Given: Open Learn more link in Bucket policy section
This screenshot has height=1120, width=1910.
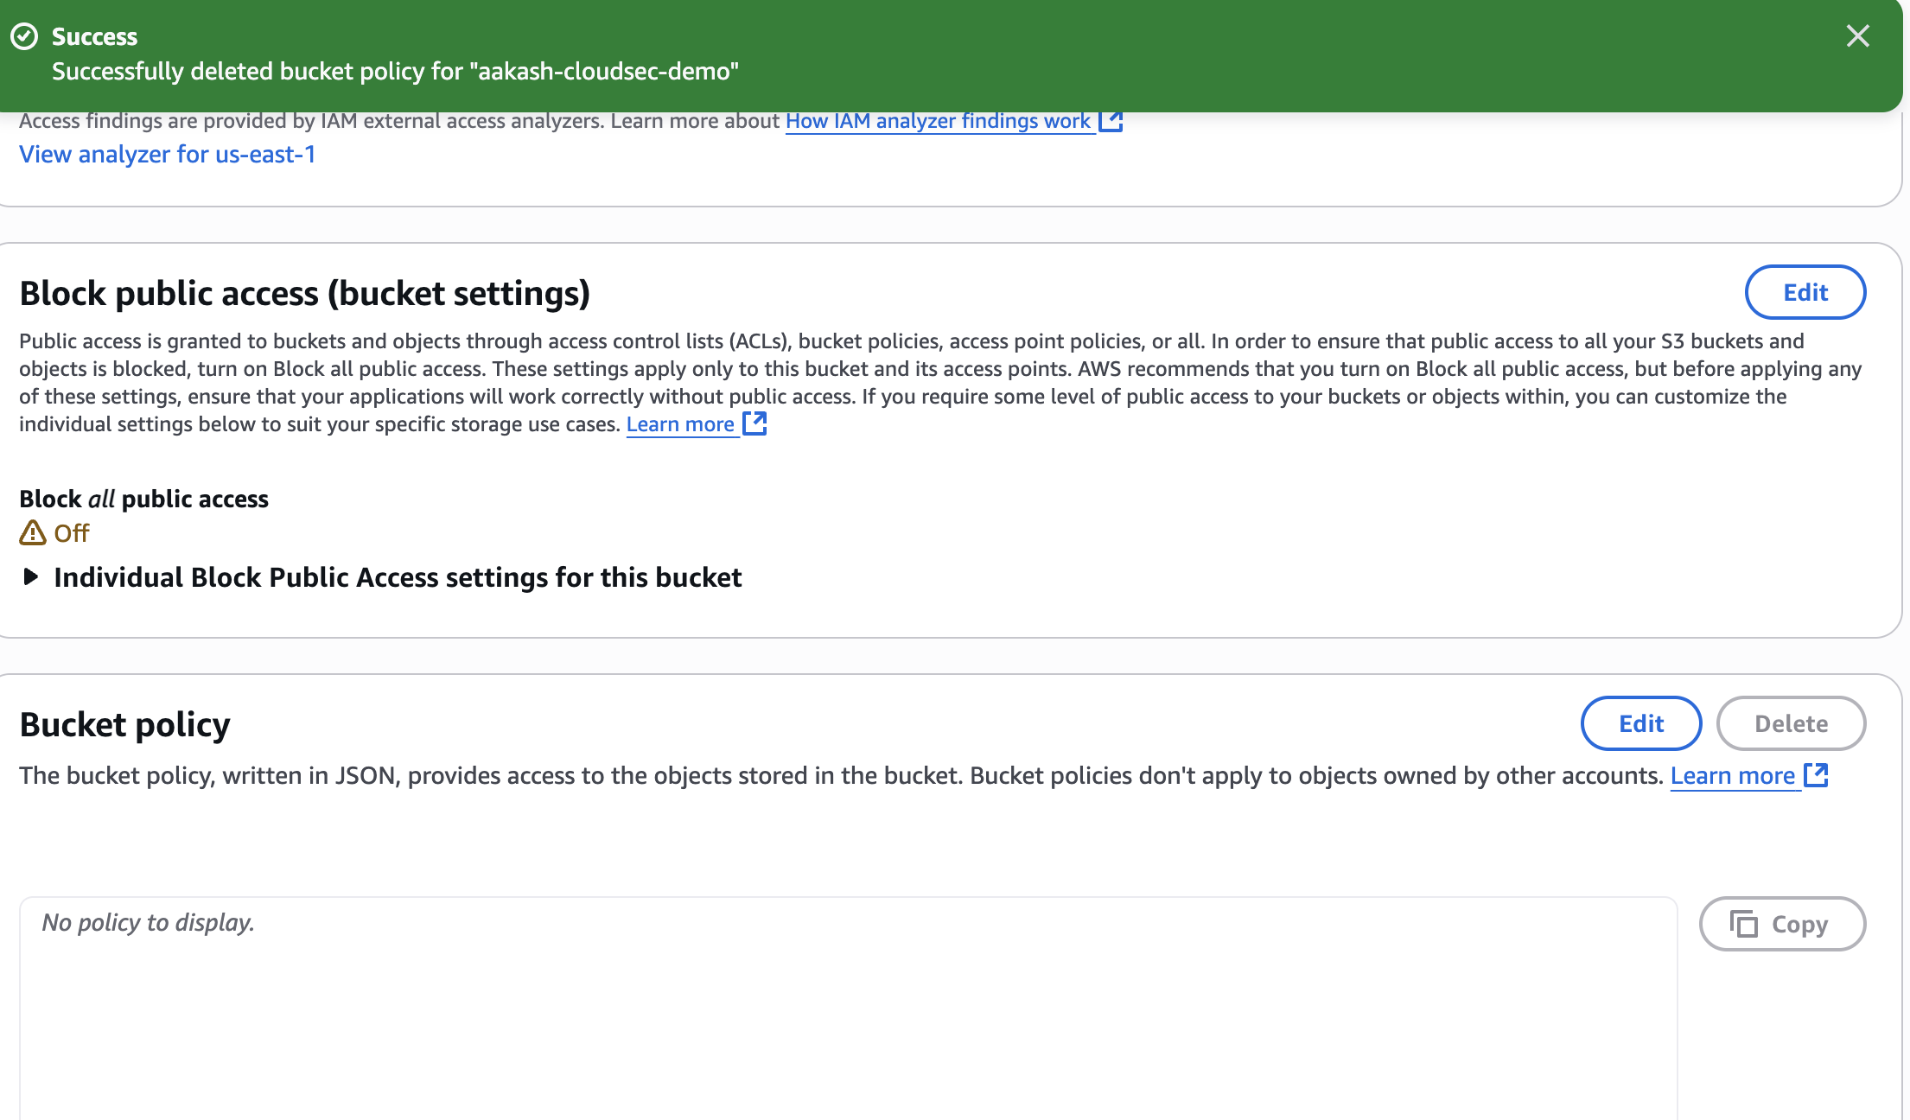Looking at the screenshot, I should coord(1733,776).
